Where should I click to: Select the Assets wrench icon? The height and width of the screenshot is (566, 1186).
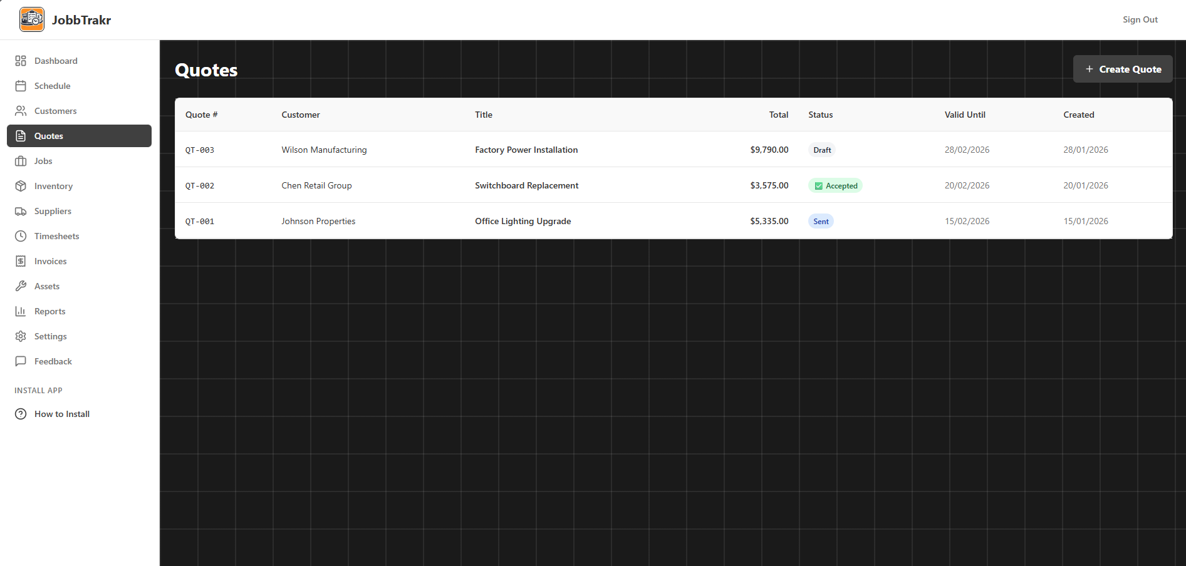click(x=21, y=286)
